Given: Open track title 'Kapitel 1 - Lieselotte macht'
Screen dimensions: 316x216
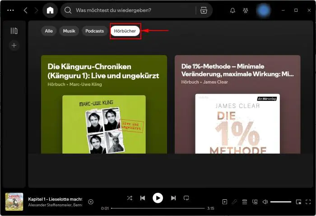Looking at the screenshot, I should [x=55, y=199].
